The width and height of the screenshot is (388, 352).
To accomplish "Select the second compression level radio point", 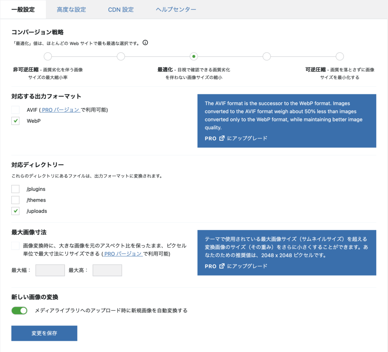I will click(121, 56).
